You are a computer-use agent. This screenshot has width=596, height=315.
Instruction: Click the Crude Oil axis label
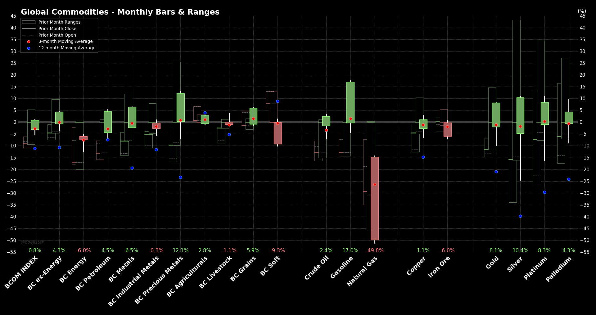[x=317, y=268]
